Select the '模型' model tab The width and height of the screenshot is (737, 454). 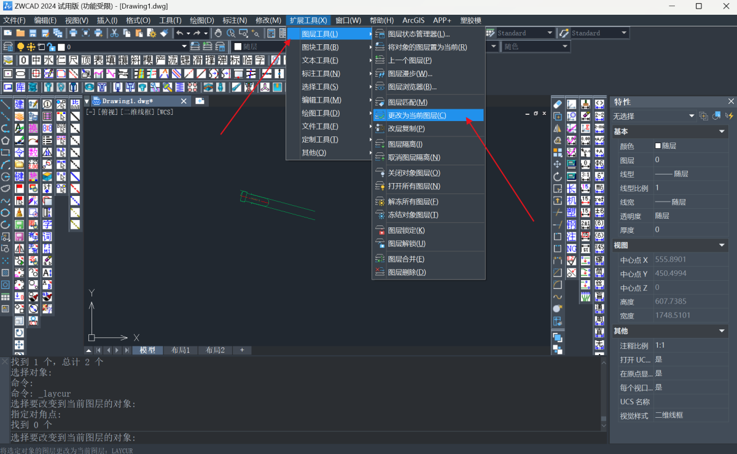[x=147, y=350]
